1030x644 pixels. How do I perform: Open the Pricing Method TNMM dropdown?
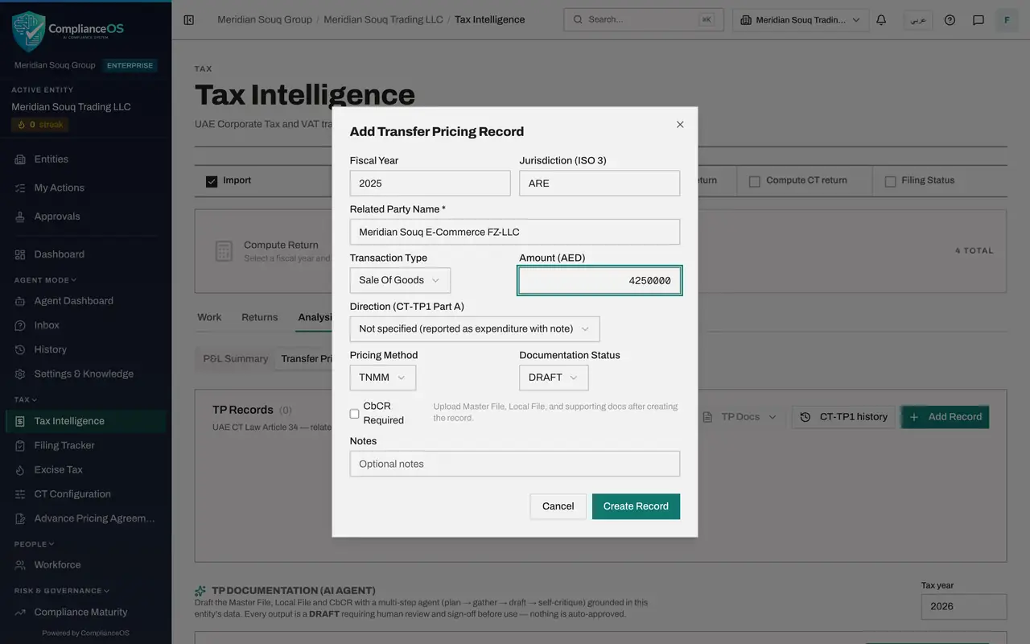coord(383,378)
